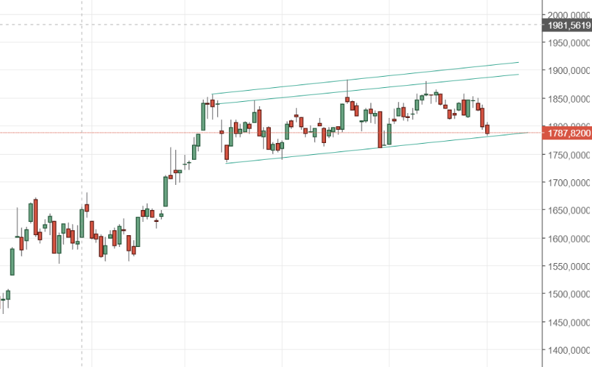Select the tall green candle rising from 1650 to 1710
Image resolution: width=592 pixels, height=367 pixels.
point(165,191)
